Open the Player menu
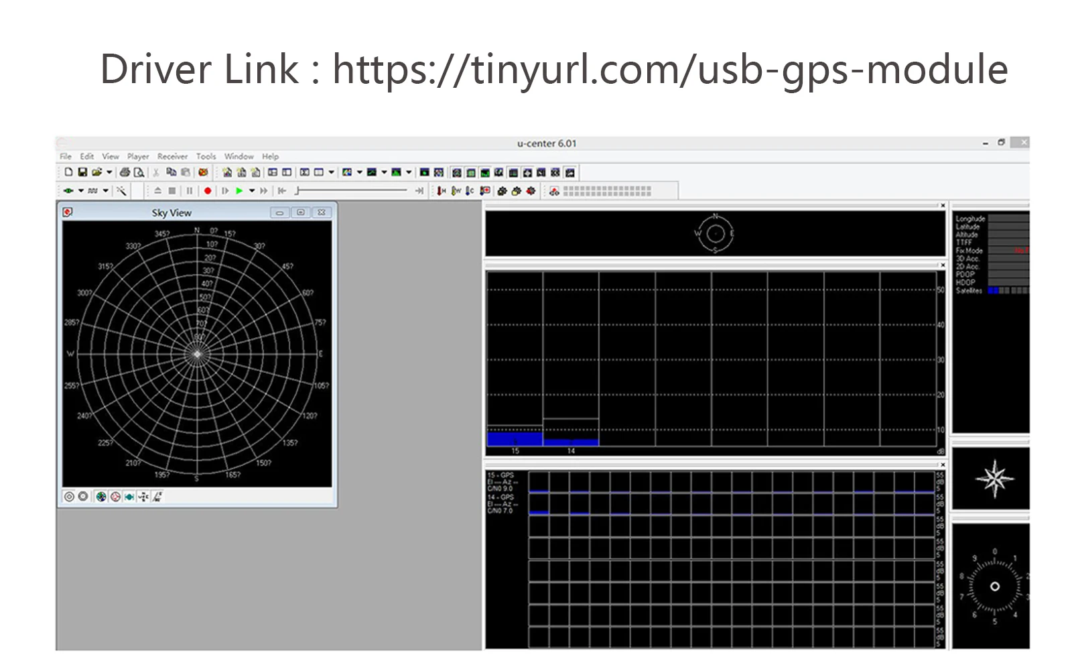This screenshot has width=1072, height=671. (138, 156)
